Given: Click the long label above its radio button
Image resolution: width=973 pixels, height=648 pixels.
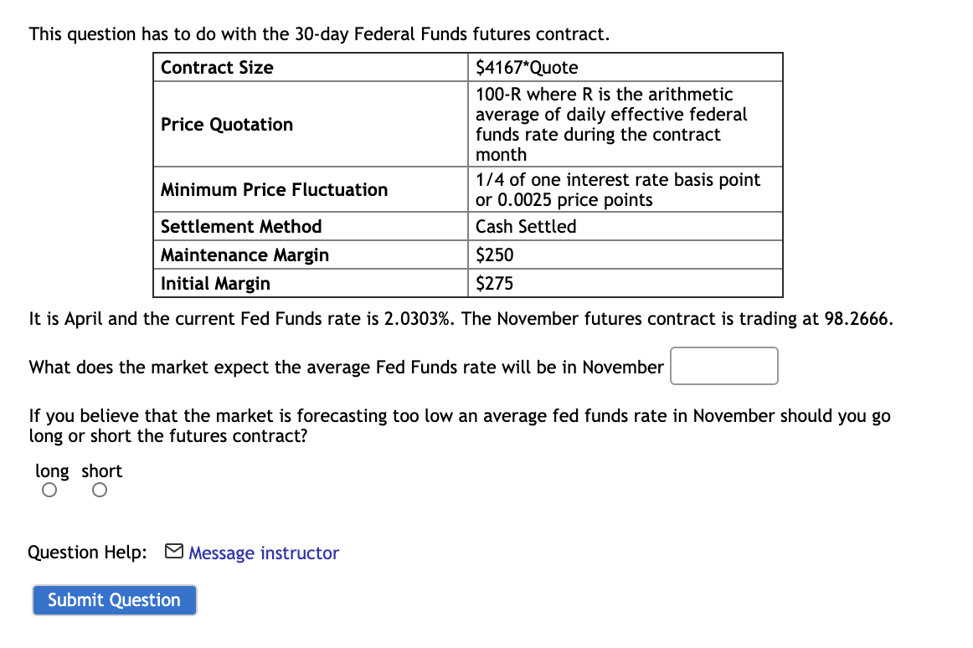Looking at the screenshot, I should [51, 471].
